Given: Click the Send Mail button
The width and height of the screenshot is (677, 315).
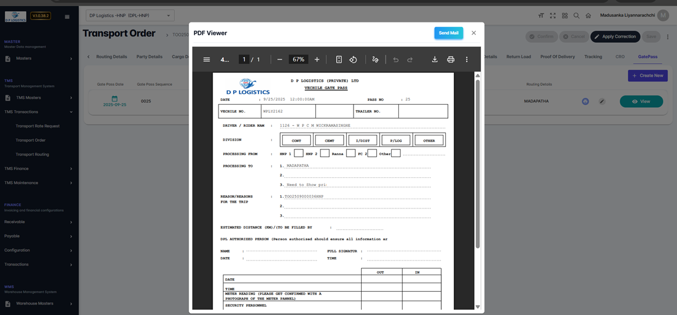Looking at the screenshot, I should tap(448, 33).
